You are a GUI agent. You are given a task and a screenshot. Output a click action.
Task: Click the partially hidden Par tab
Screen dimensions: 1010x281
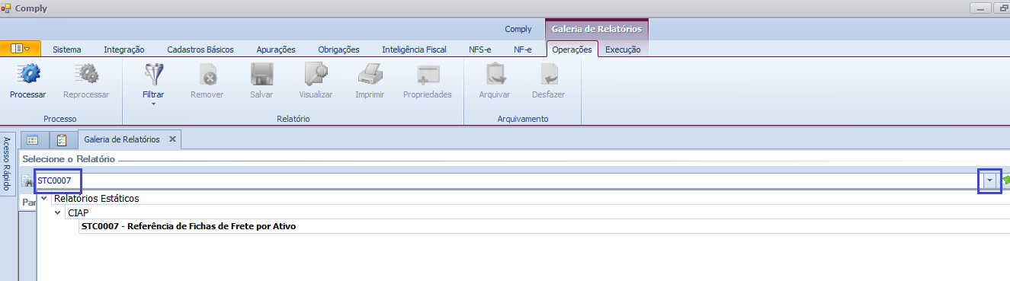(x=28, y=203)
